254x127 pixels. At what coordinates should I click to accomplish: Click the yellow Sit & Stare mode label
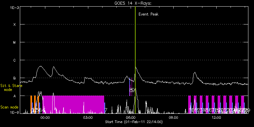pos(11,88)
